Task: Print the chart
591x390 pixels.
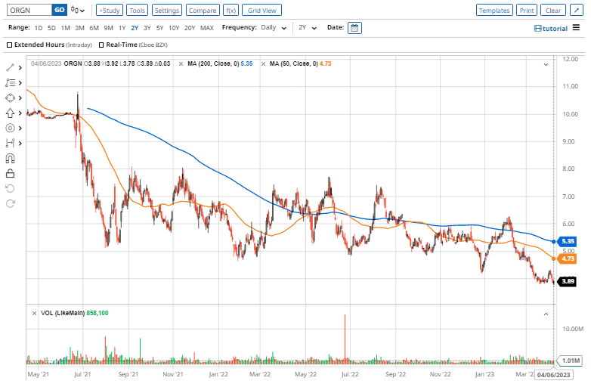Action: (527, 10)
